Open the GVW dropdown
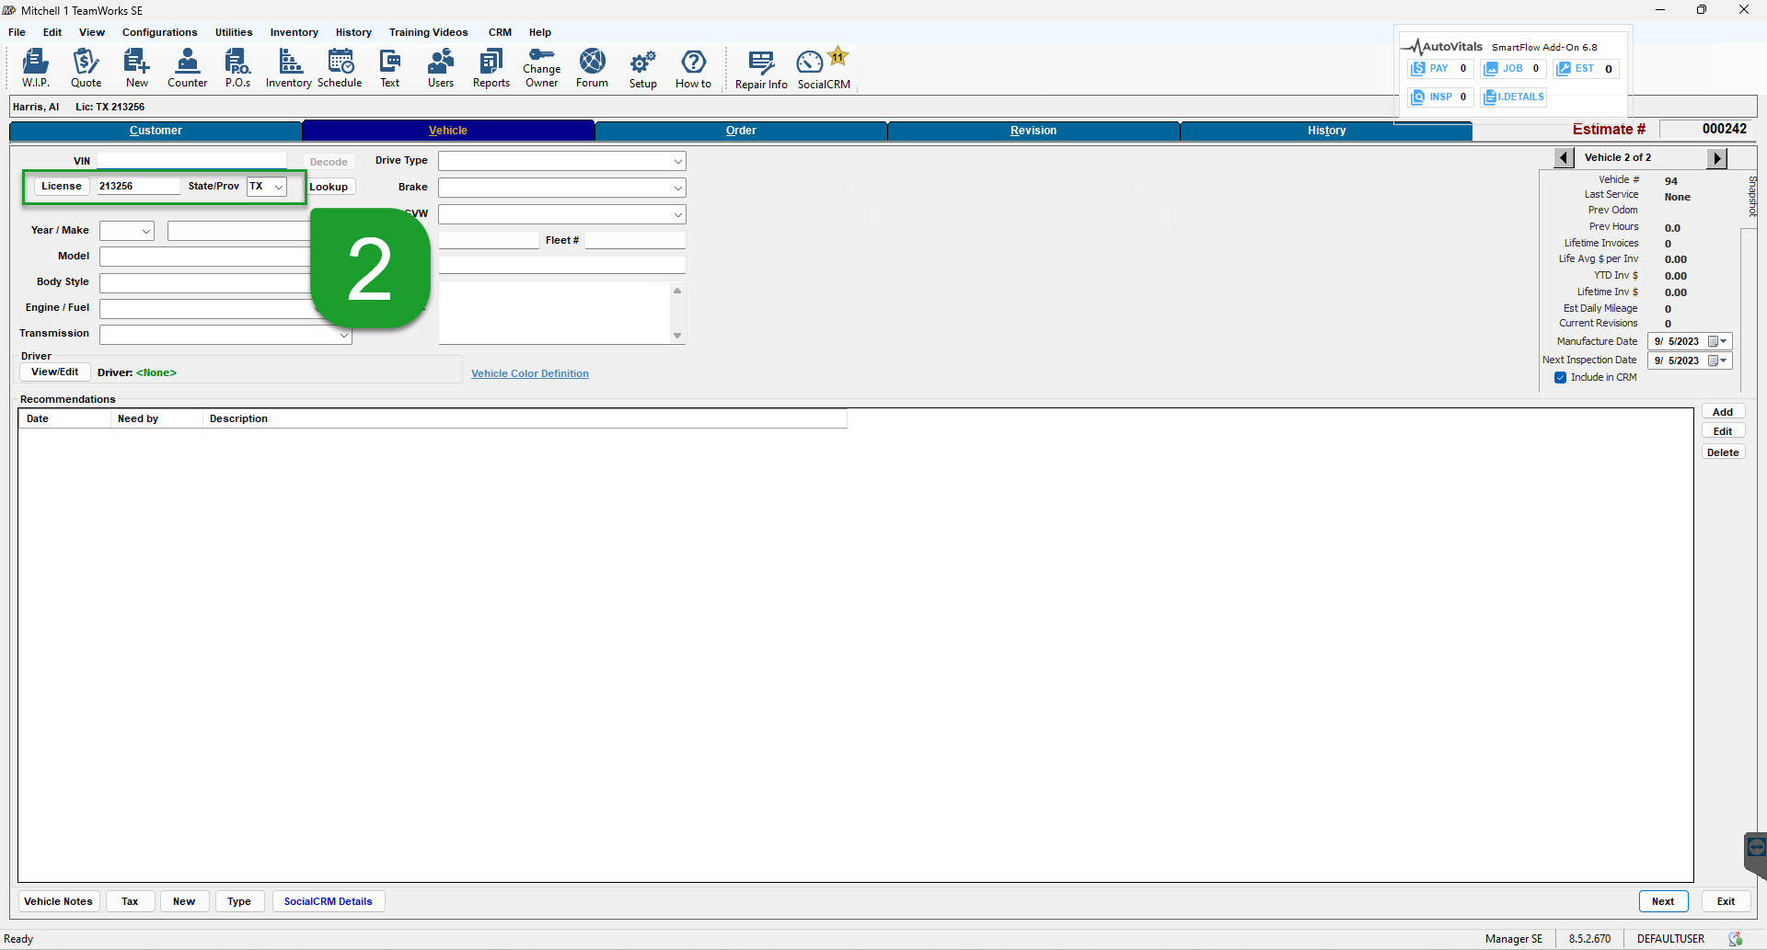 677,214
